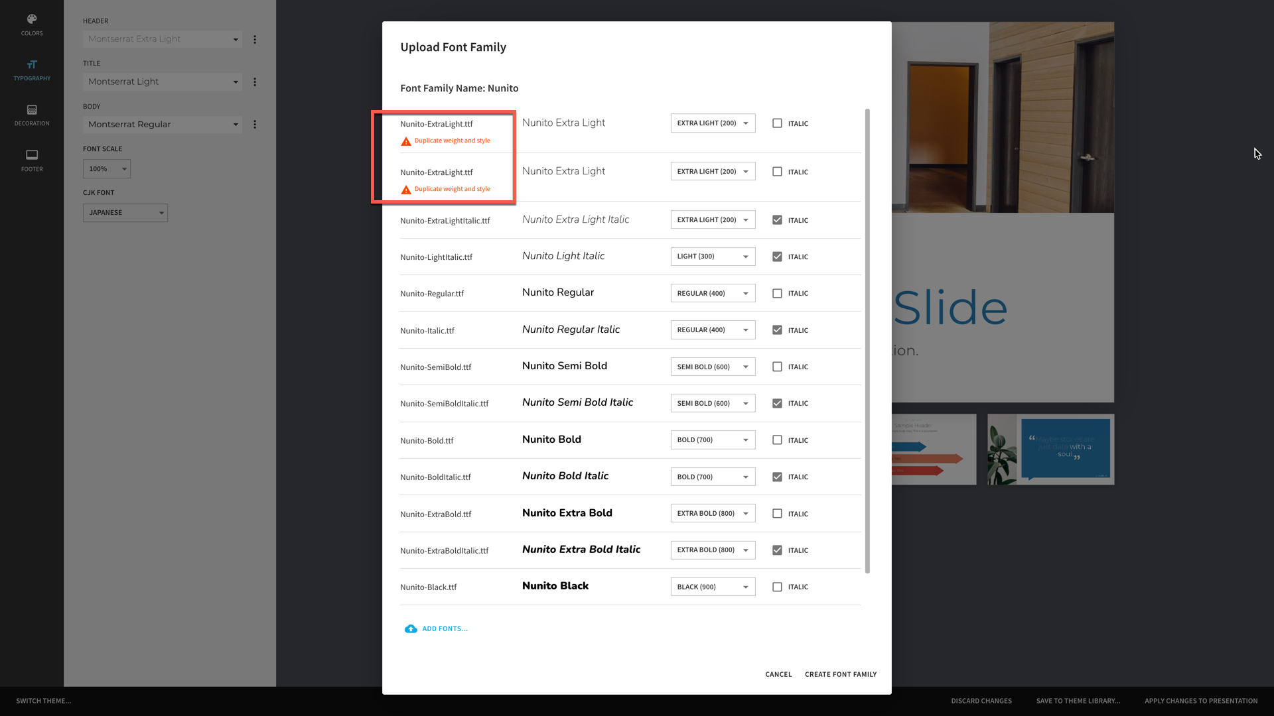Open Title font options menu (three dots)
Viewport: 1274px width, 716px height.
tap(255, 82)
